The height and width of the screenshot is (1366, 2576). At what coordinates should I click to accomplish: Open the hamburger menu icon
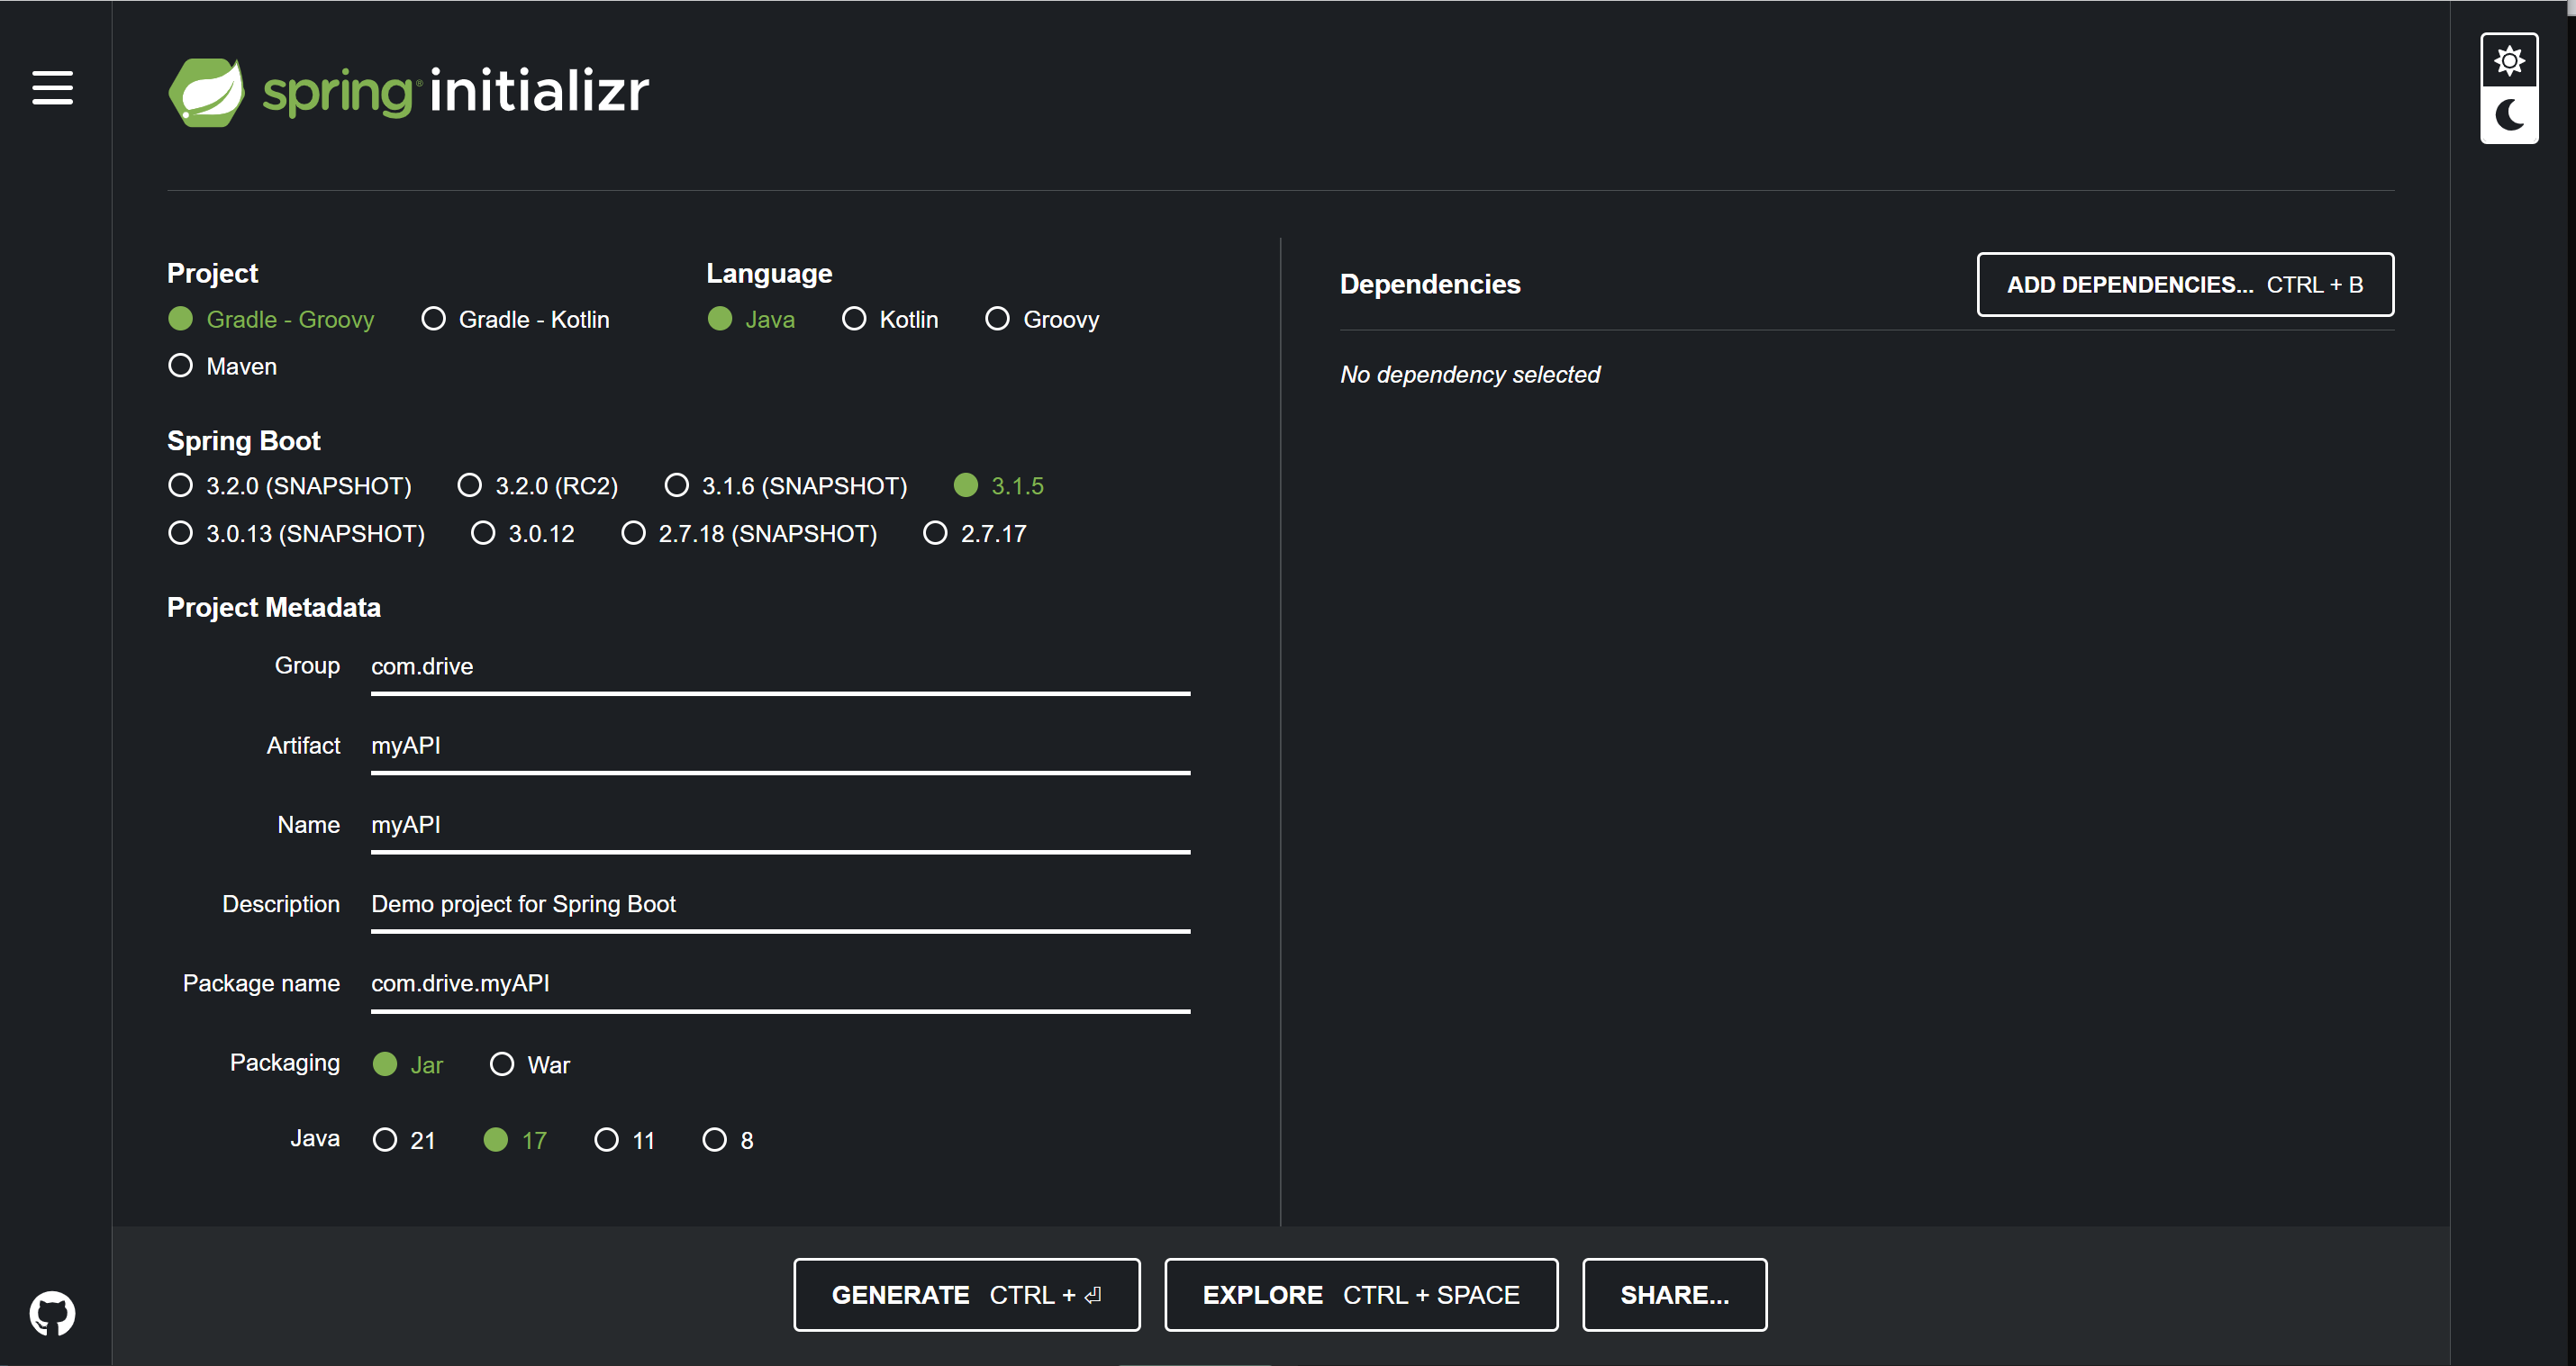click(x=52, y=88)
